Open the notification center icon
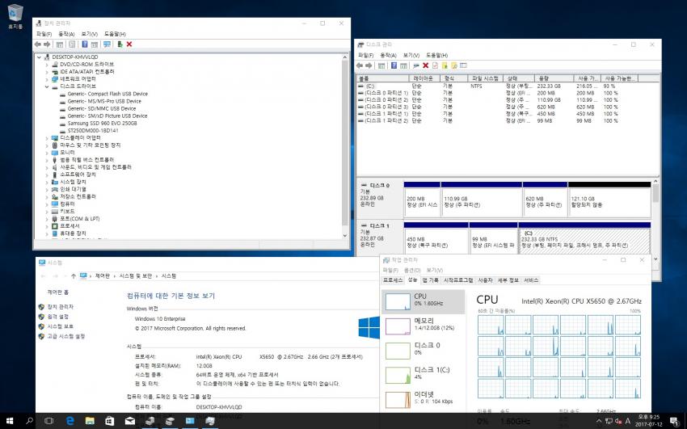This screenshot has height=429, width=687. coord(674,421)
